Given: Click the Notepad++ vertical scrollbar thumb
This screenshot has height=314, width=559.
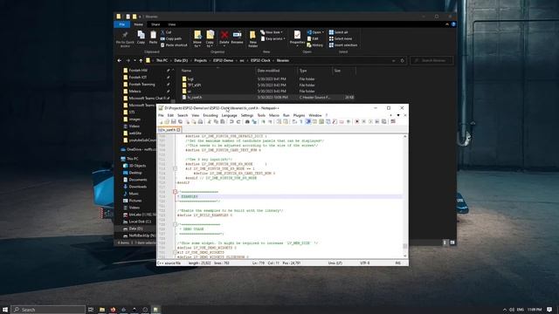Looking at the screenshot, I should (x=405, y=246).
